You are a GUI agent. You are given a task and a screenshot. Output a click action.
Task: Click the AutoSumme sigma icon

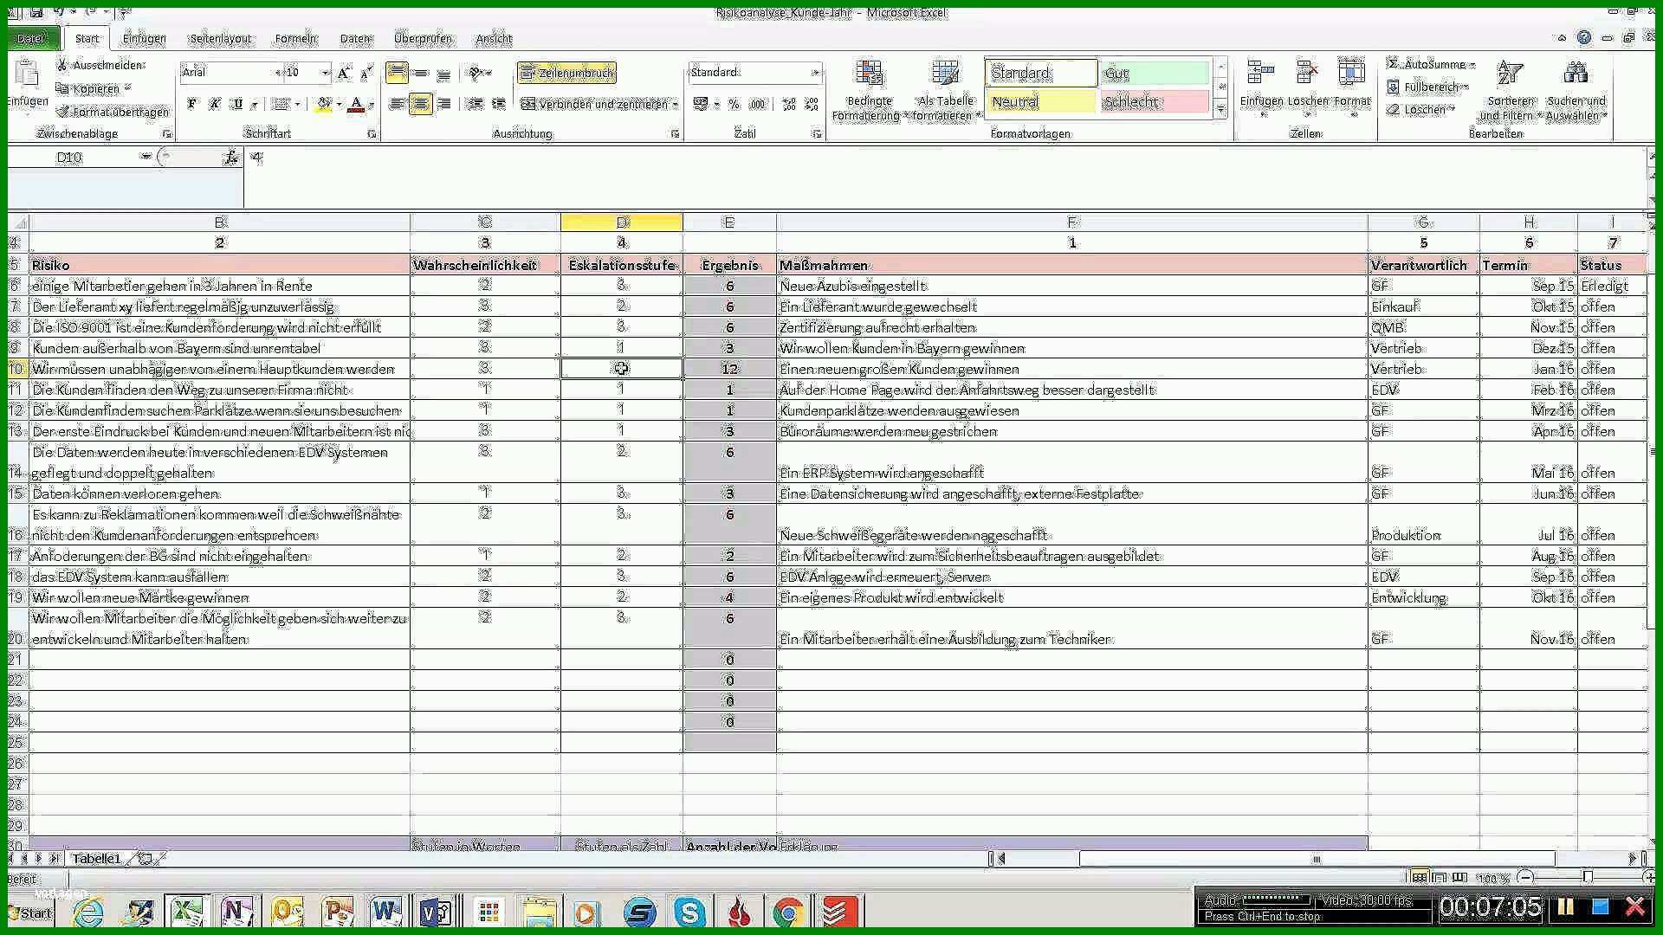tap(1393, 64)
